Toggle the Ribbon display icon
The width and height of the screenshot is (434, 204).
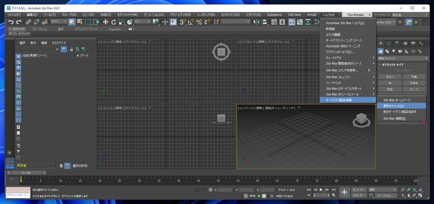click(x=292, y=22)
